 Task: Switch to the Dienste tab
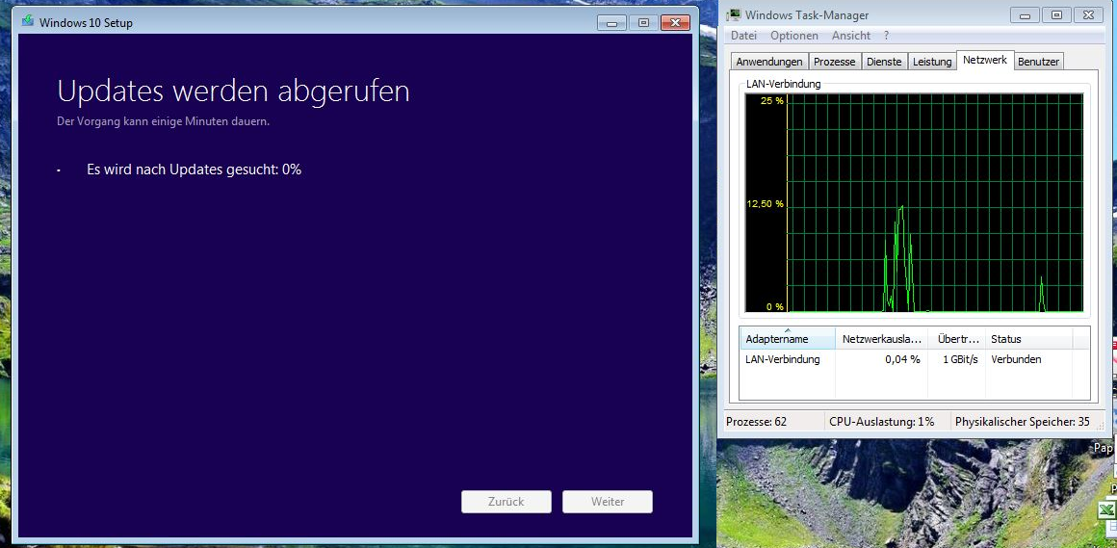884,62
